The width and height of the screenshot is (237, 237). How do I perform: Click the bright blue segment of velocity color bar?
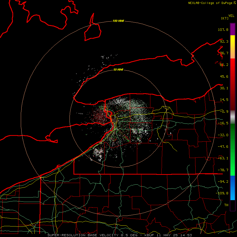[x=233, y=188]
